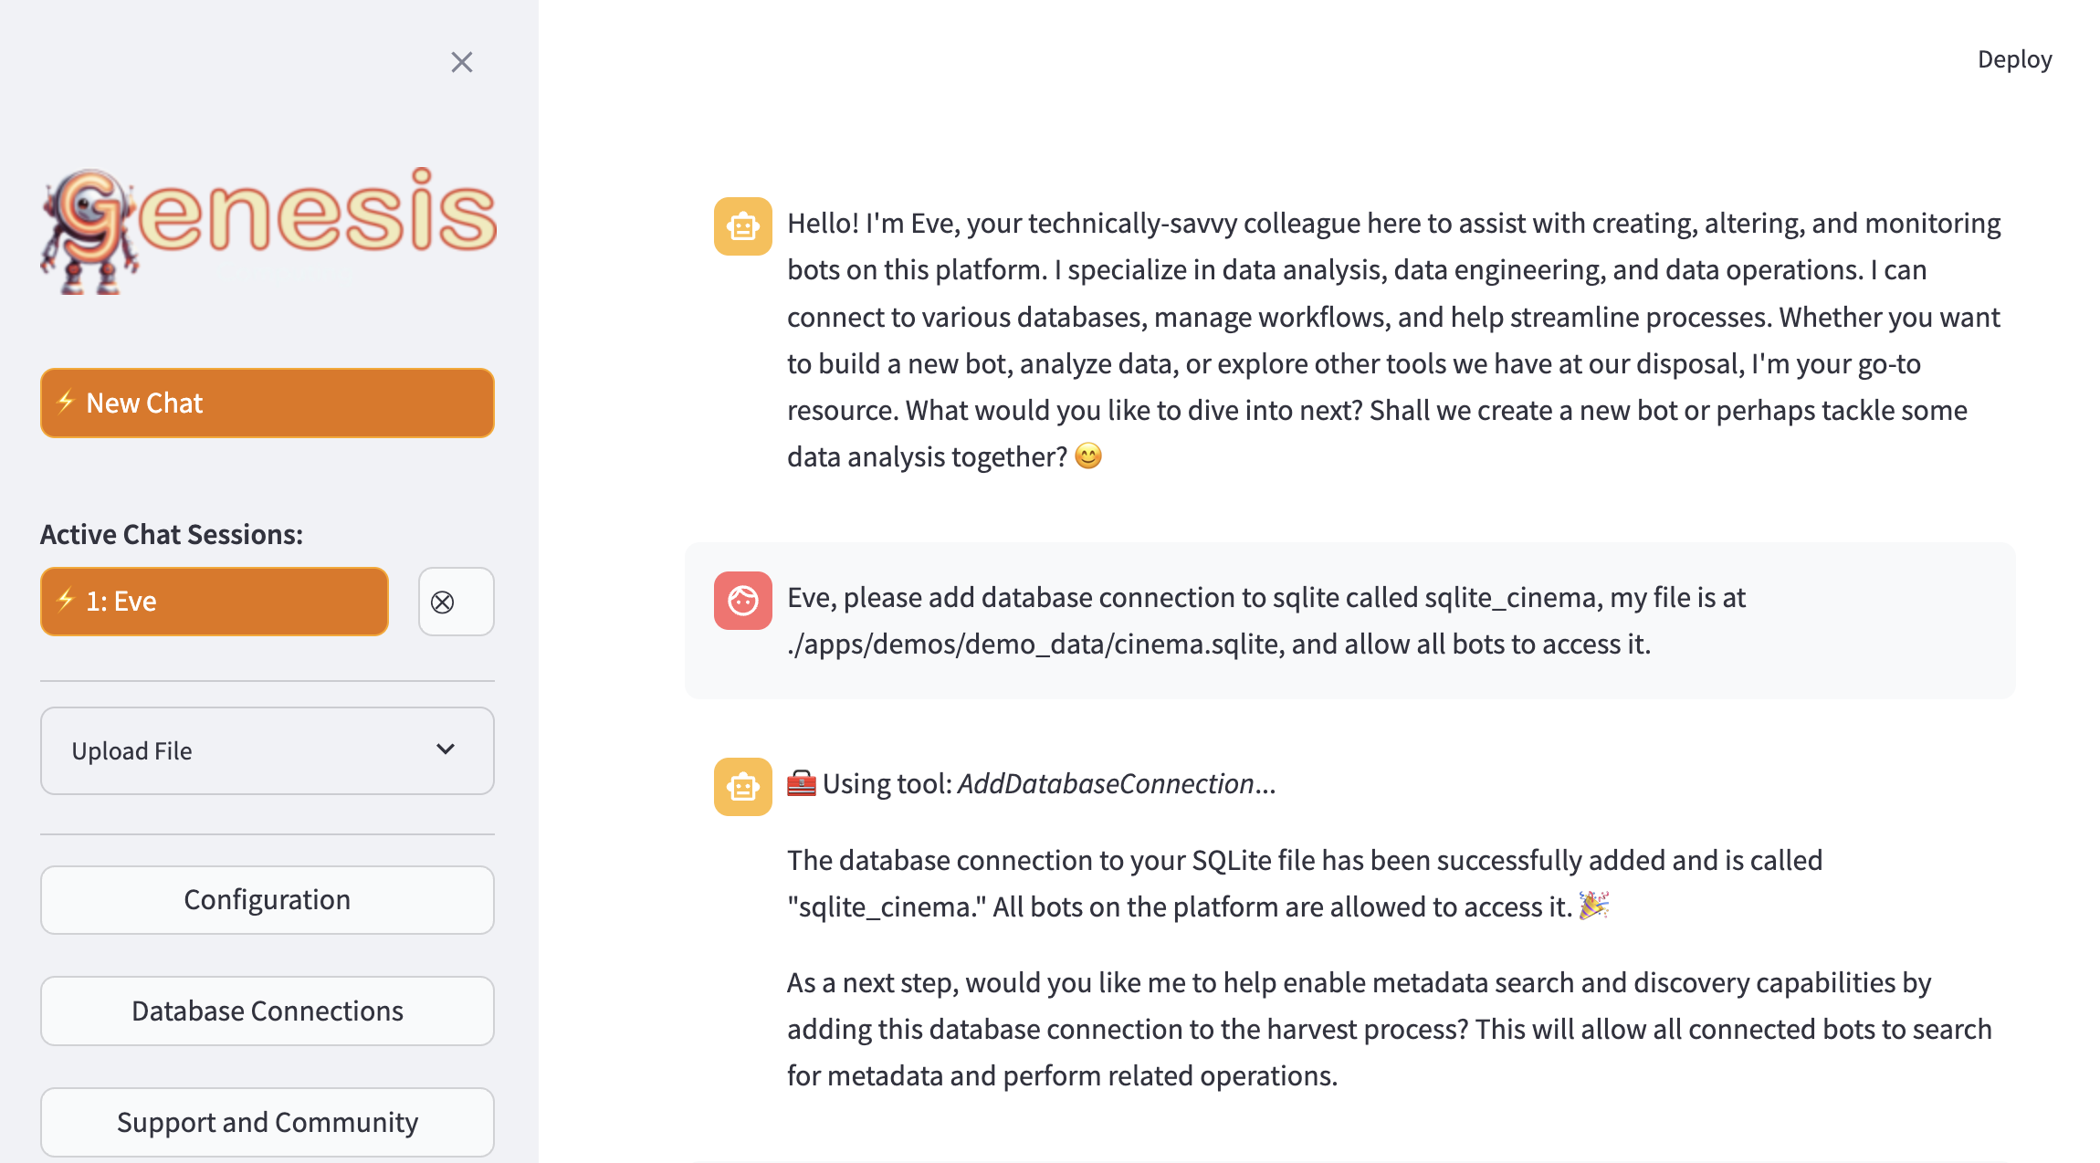Start a New Chat
This screenshot has height=1163, width=2100.
coord(267,403)
